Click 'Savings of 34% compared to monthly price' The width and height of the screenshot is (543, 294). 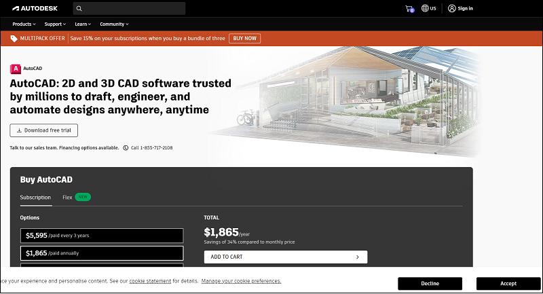(x=249, y=242)
